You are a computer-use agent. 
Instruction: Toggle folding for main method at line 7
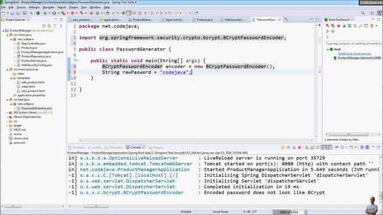pyautogui.click(x=77, y=60)
